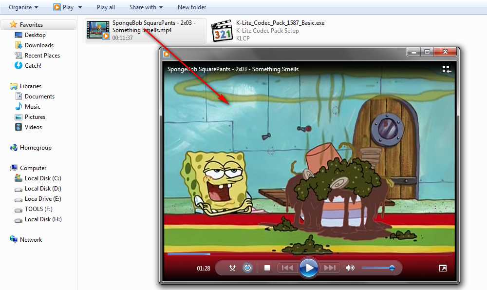Skip to previous track in player
The width and height of the screenshot is (487, 290).
pos(287,268)
